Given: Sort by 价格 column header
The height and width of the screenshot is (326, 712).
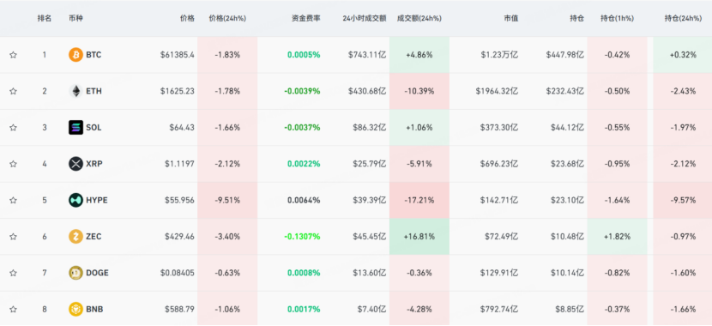Looking at the screenshot, I should coord(187,19).
